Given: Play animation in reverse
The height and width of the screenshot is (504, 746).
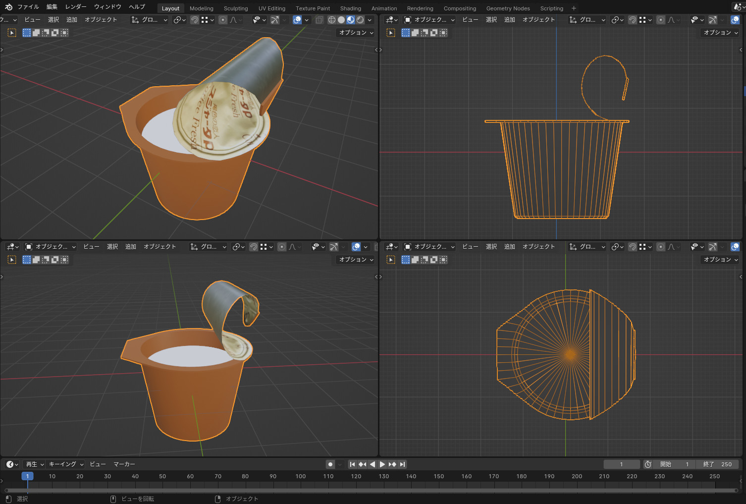Looking at the screenshot, I should (373, 464).
